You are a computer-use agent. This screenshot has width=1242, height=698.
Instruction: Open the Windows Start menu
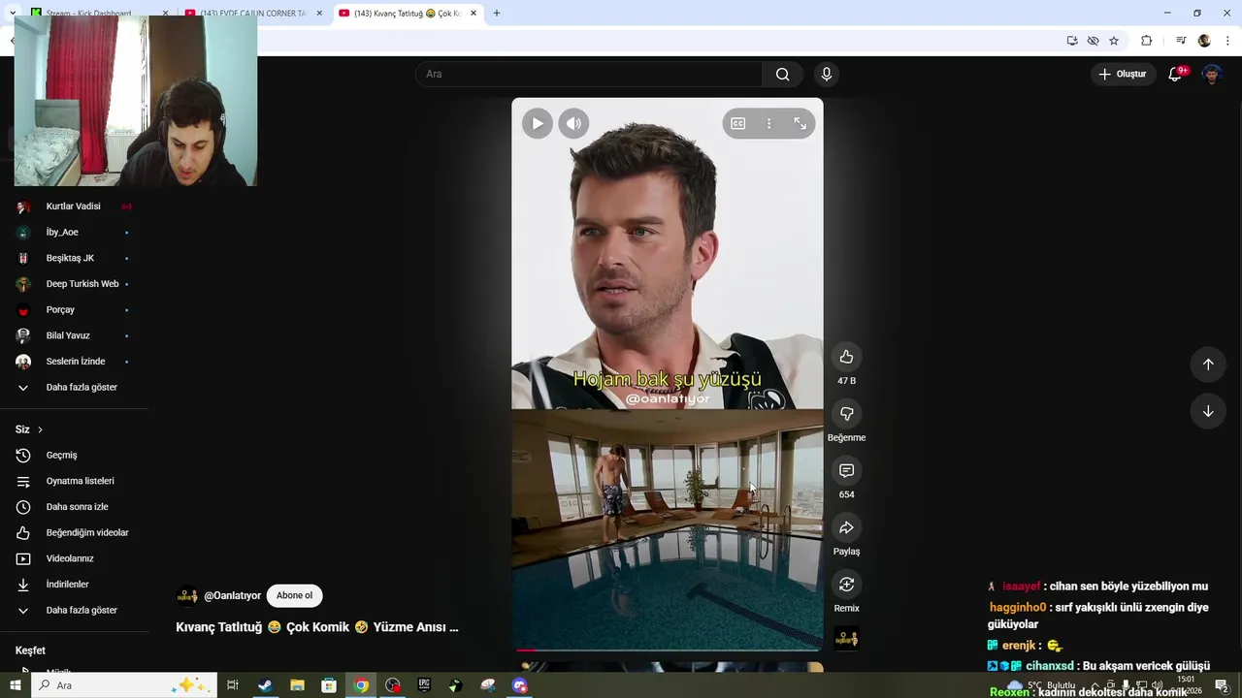coord(15,685)
